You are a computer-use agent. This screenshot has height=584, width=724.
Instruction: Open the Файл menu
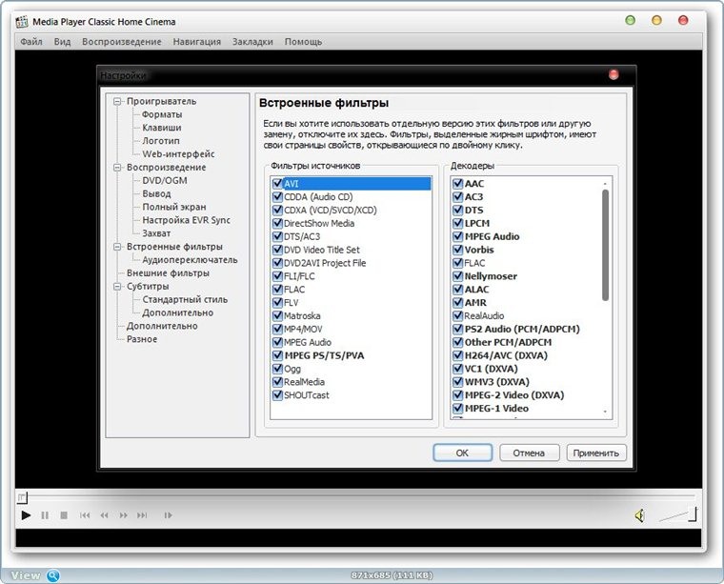(x=31, y=42)
